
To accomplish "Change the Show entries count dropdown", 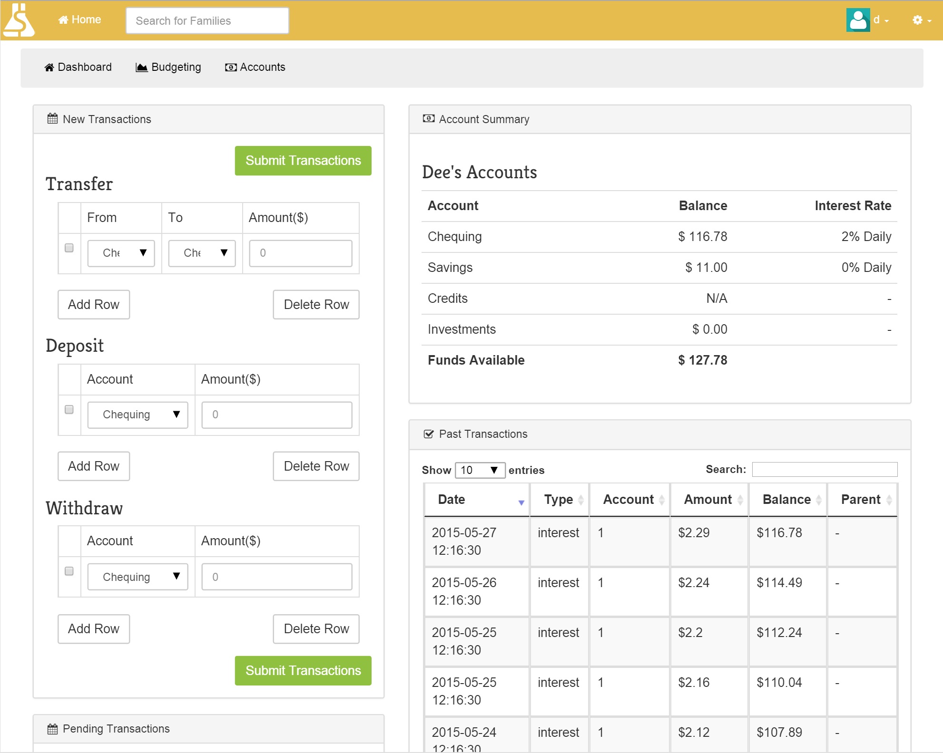I will tap(480, 470).
